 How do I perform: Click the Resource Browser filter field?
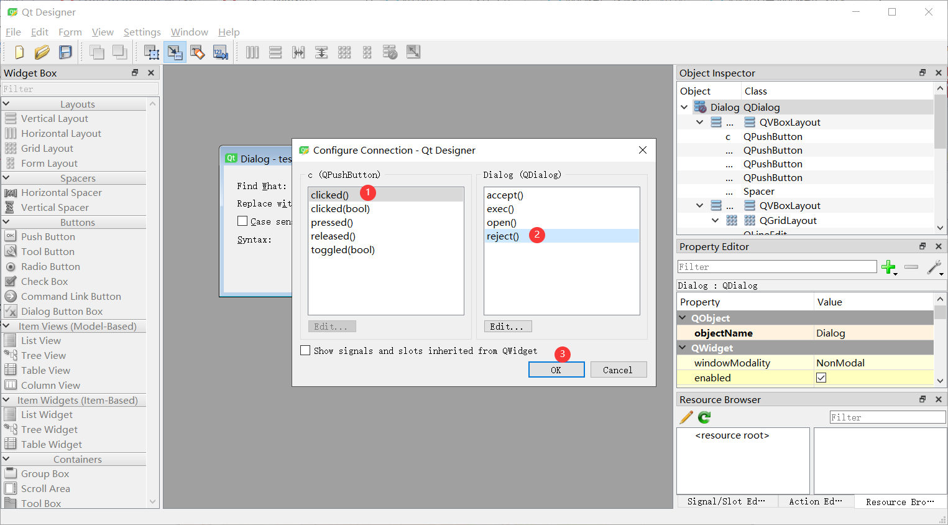888,417
